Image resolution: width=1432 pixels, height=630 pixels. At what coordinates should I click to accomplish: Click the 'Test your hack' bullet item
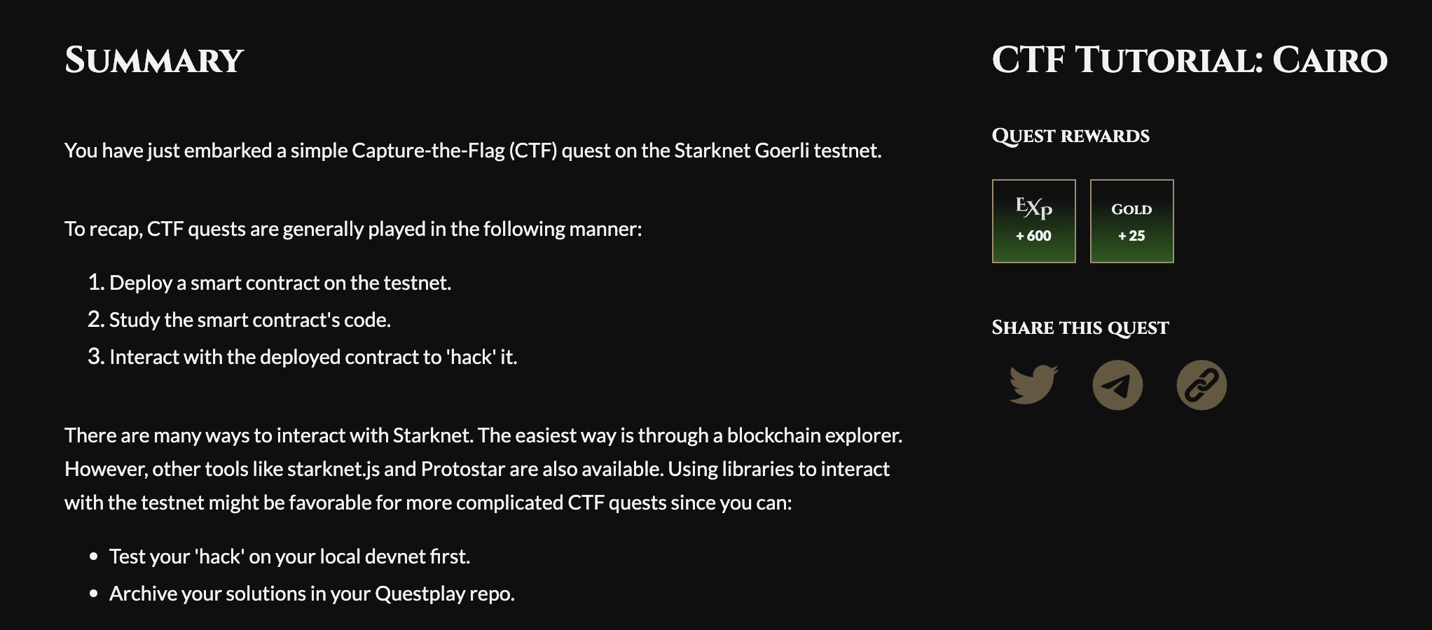pos(289,556)
